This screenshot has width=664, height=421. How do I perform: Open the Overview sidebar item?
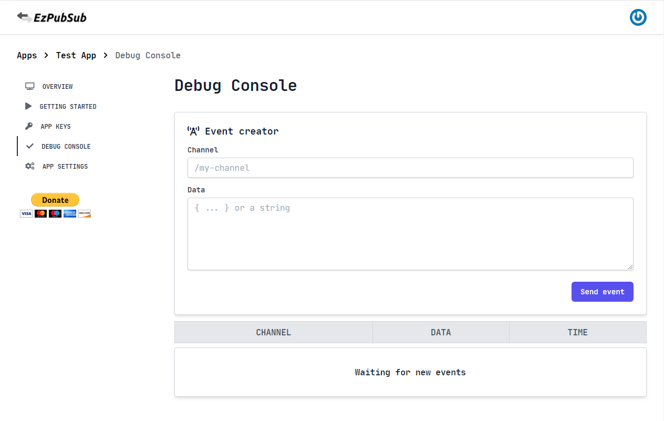[57, 86]
